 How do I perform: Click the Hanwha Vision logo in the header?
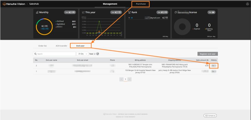(x=14, y=4)
